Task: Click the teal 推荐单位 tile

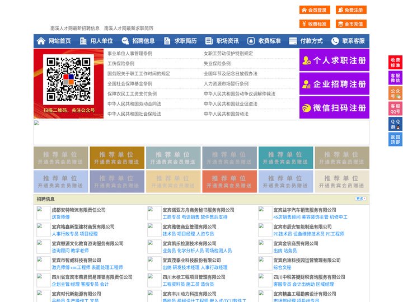Action: [x=286, y=158]
